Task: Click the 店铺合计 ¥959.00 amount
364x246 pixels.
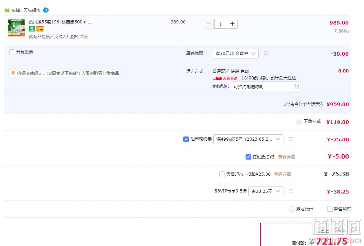Action: pyautogui.click(x=338, y=104)
